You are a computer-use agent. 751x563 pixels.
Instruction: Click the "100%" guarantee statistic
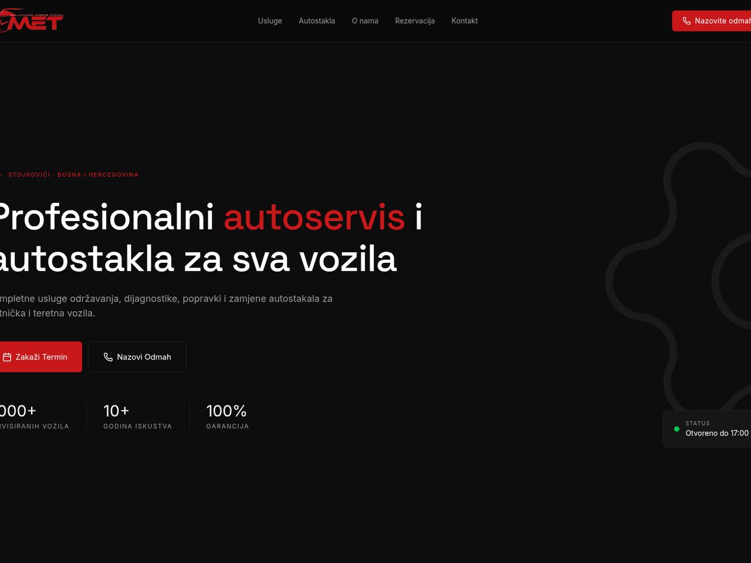tap(226, 411)
